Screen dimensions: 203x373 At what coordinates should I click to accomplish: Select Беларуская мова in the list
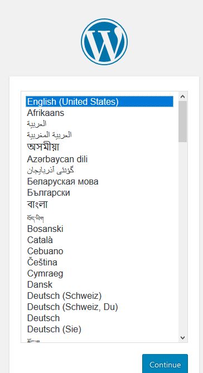99,182
